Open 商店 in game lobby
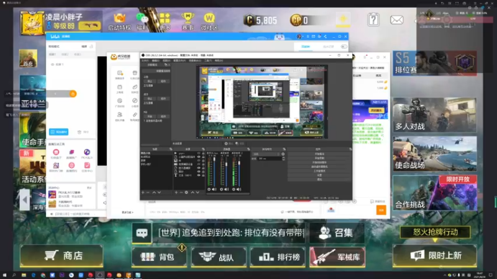Screen dimensions: 497x279 (x=62, y=255)
